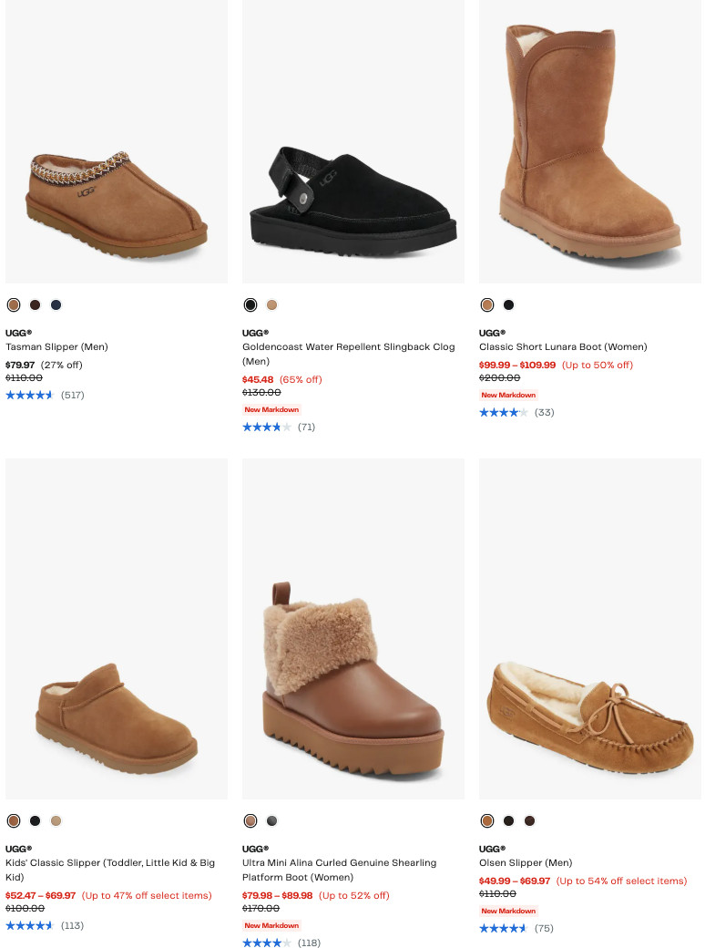Open star rating for Ultra Mini Alina Boot
The width and height of the screenshot is (705, 948).
267,943
